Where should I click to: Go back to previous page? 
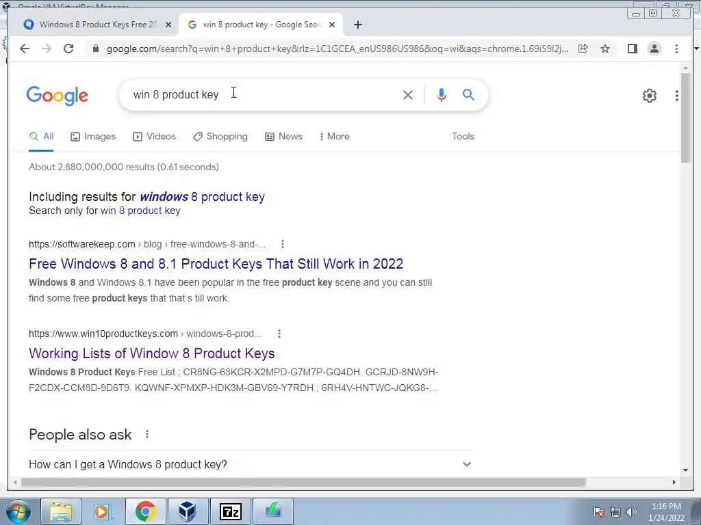[25, 49]
